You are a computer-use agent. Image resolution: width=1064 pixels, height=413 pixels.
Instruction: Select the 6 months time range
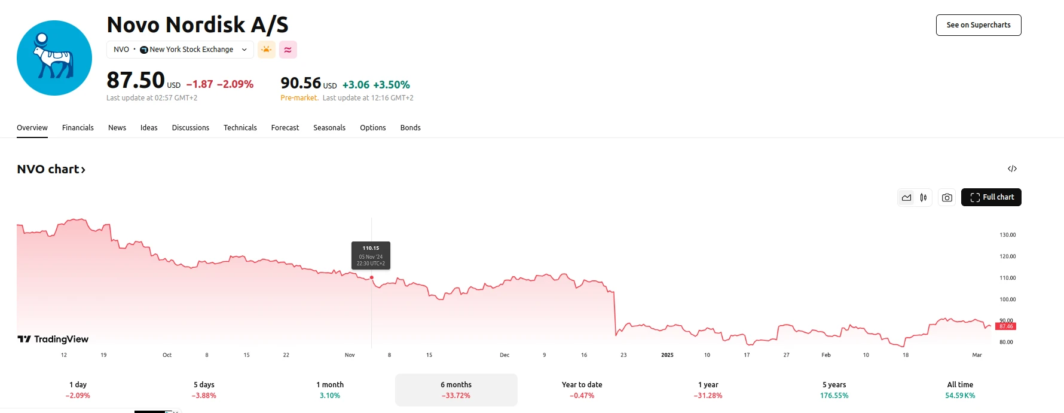456,390
